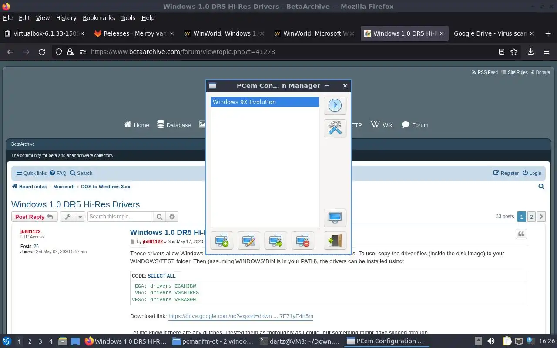Open the tracking protection shield icon

pos(59,52)
